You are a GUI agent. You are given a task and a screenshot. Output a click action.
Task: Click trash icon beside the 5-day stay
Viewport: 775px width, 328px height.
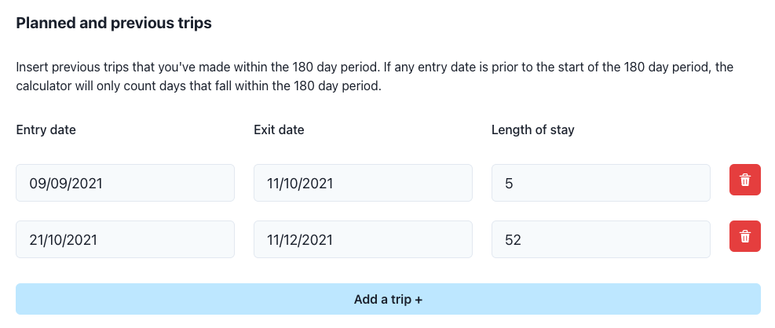tap(745, 180)
